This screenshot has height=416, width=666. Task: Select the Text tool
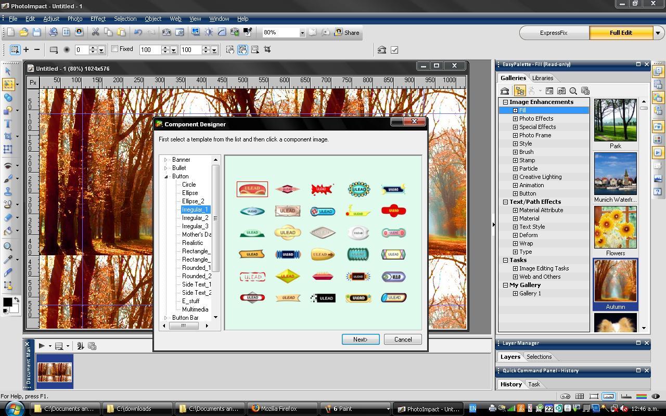pos(8,124)
